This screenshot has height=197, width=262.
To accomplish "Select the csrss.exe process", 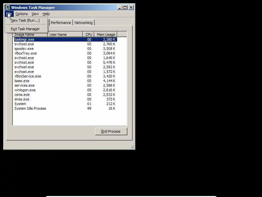I will point(65,95).
